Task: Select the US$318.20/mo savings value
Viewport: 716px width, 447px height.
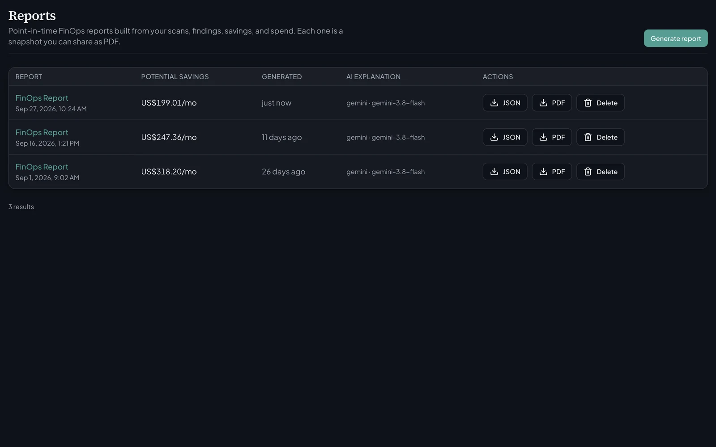Action: (169, 172)
